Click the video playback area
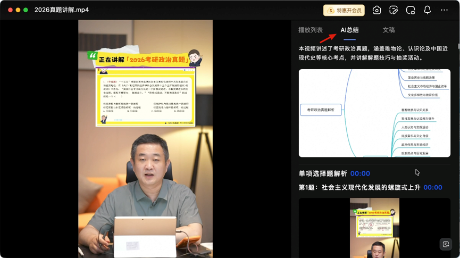This screenshot has height=258, width=460. tap(146, 139)
